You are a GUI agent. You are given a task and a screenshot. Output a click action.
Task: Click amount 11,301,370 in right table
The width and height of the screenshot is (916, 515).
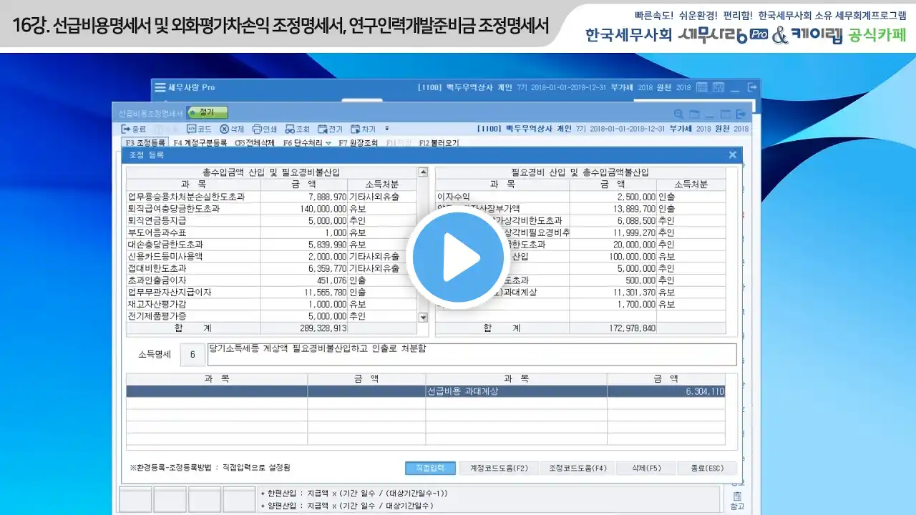point(613,292)
